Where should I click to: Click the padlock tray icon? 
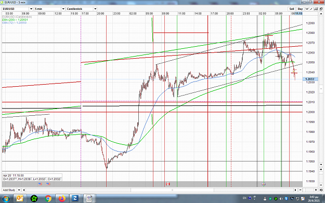tap(265, 199)
